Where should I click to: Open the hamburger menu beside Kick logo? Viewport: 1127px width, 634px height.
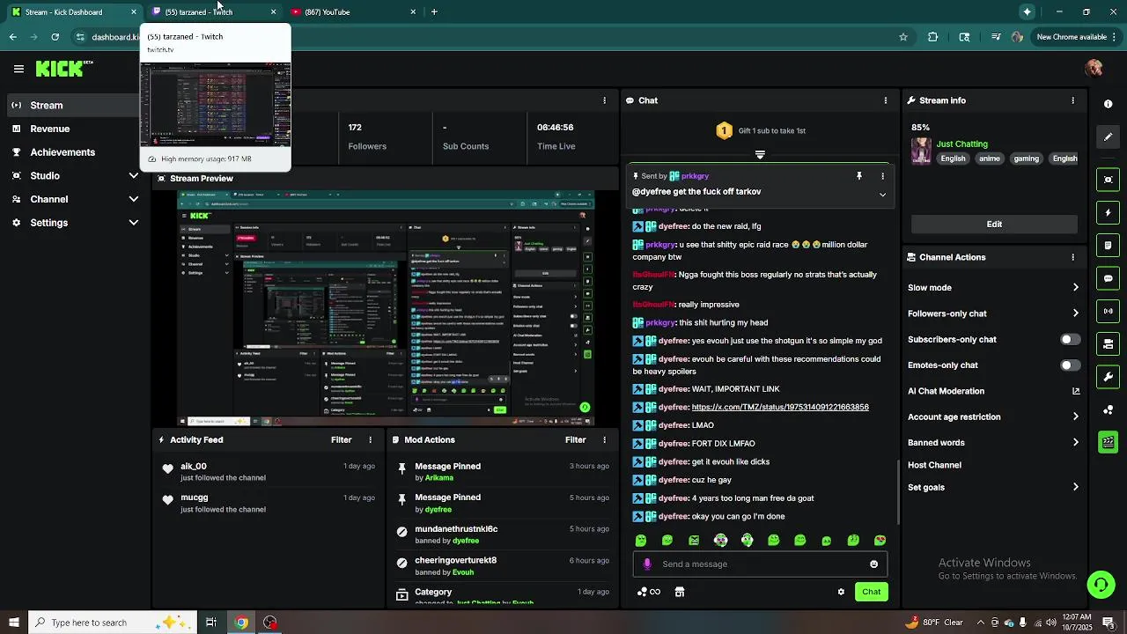pyautogui.click(x=18, y=69)
